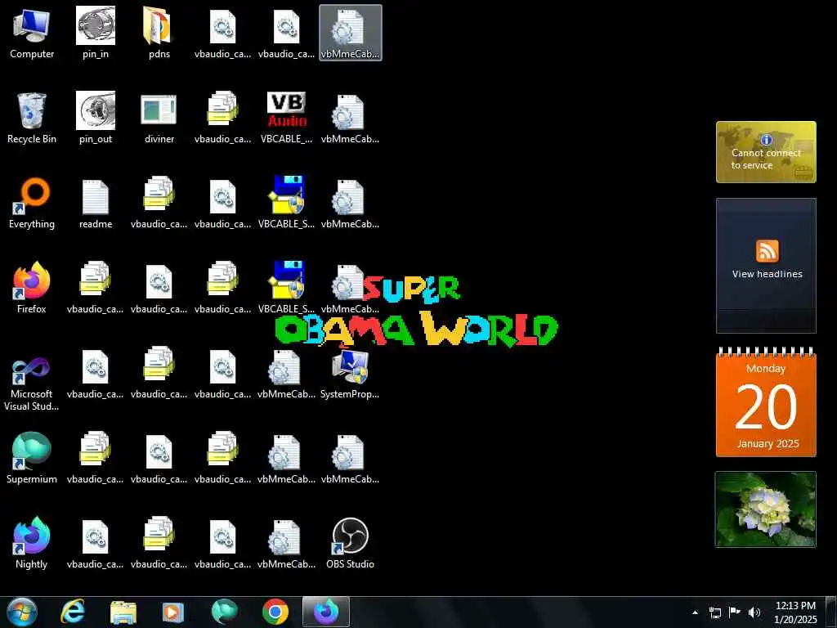This screenshot has height=628, width=837.
Task: Launch Internet Explorer from the taskbar
Action: tap(73, 612)
